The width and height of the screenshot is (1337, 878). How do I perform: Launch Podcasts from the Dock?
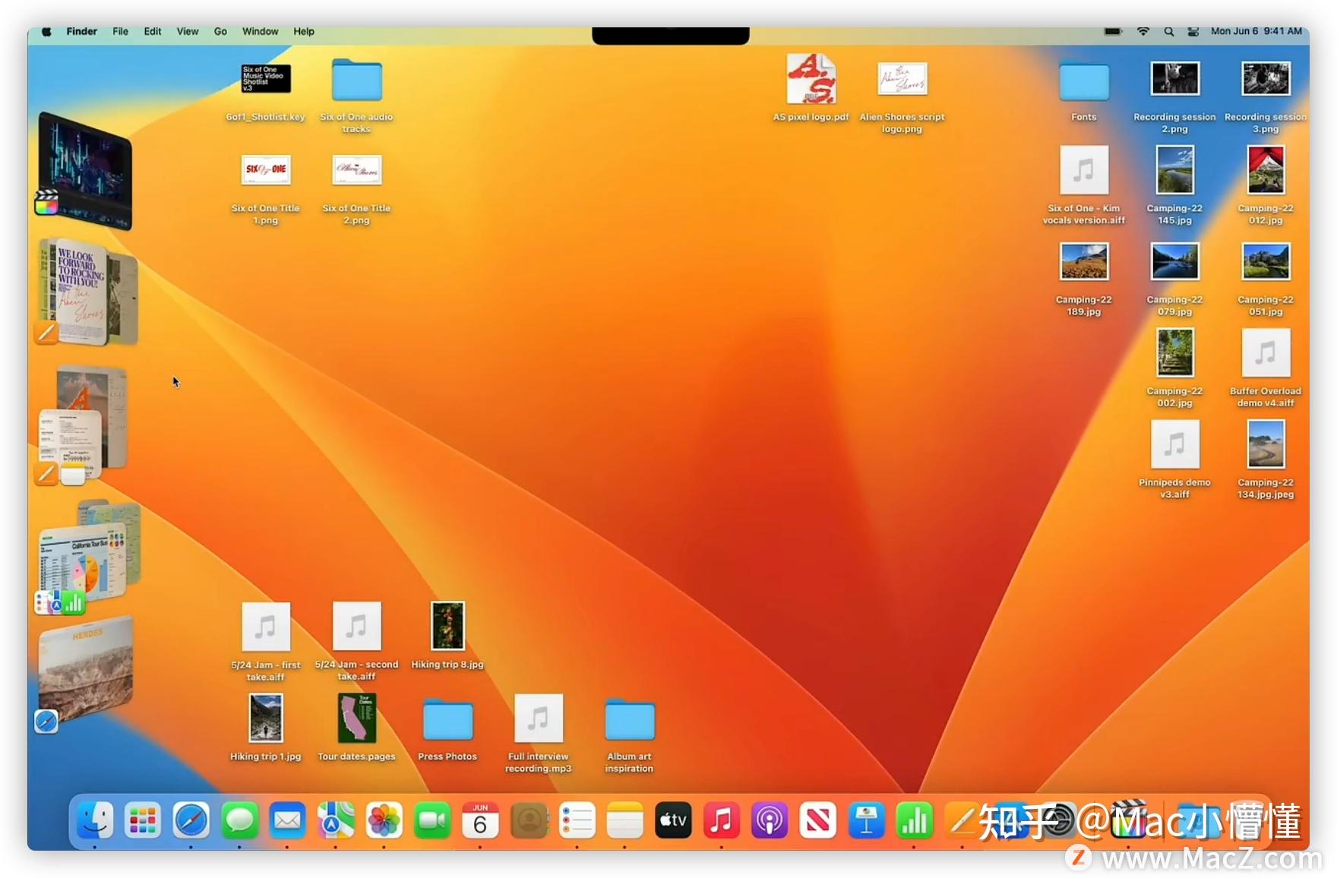(770, 820)
